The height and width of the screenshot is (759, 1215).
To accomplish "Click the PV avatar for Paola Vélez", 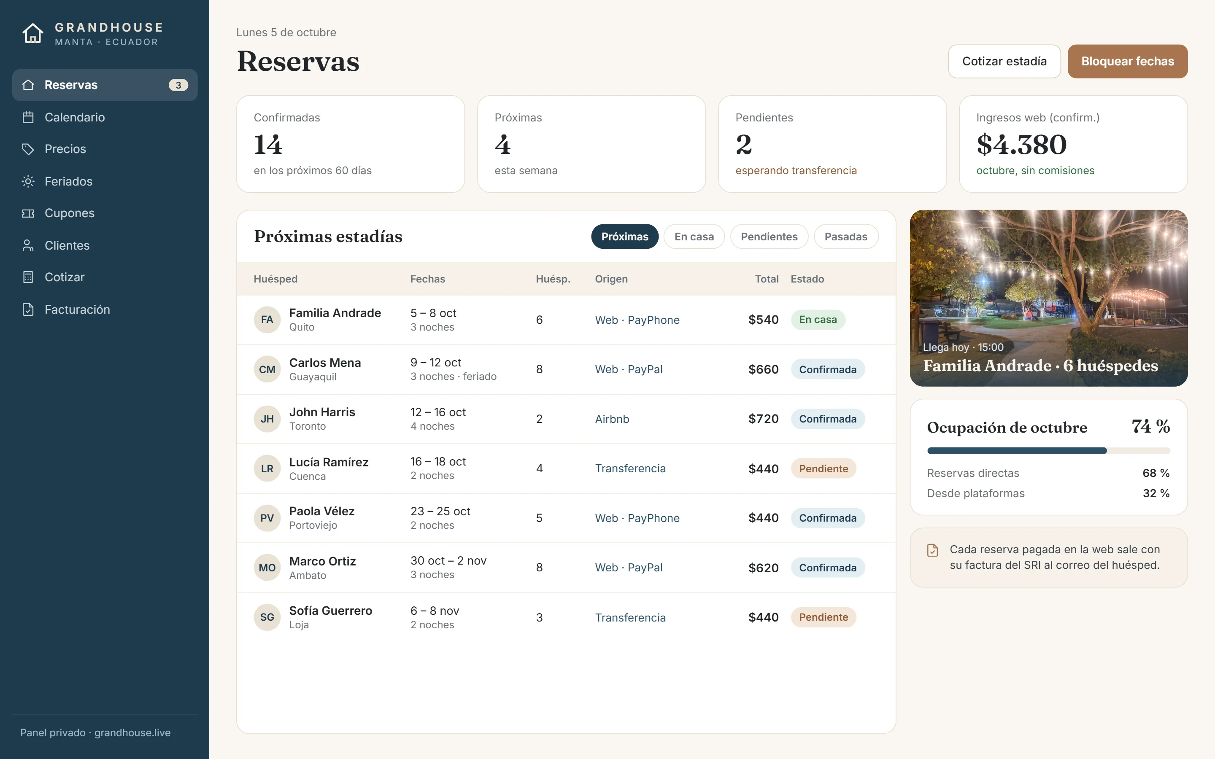I will tap(267, 518).
